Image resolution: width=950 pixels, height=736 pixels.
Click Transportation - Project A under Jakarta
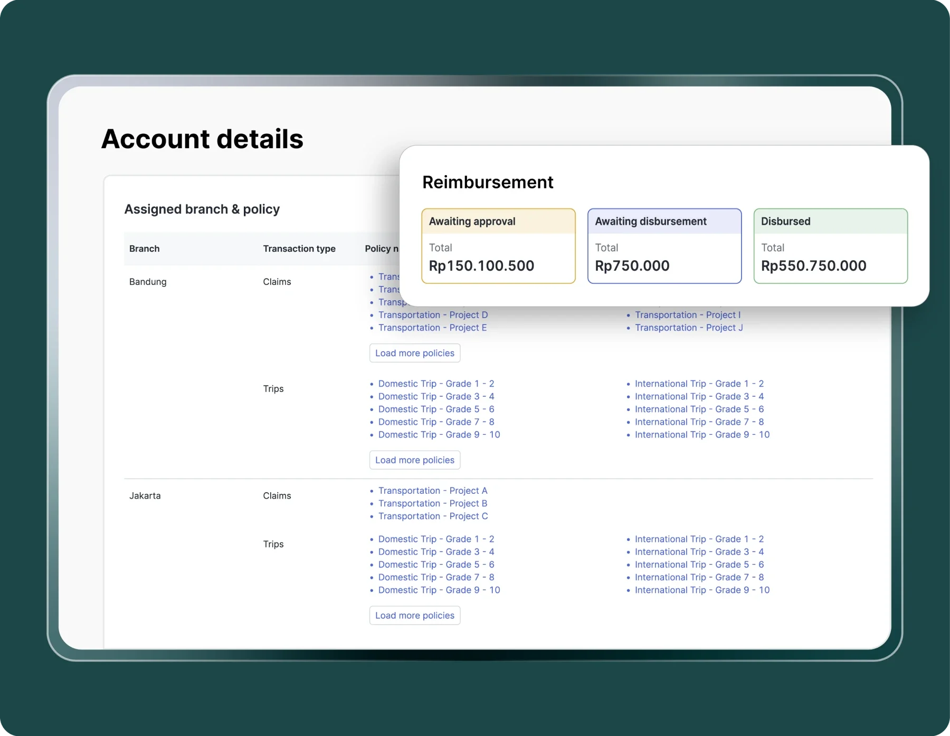[432, 491]
